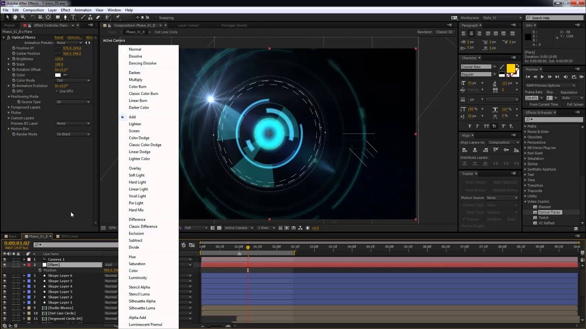Choose Screen blending mode

tap(134, 131)
